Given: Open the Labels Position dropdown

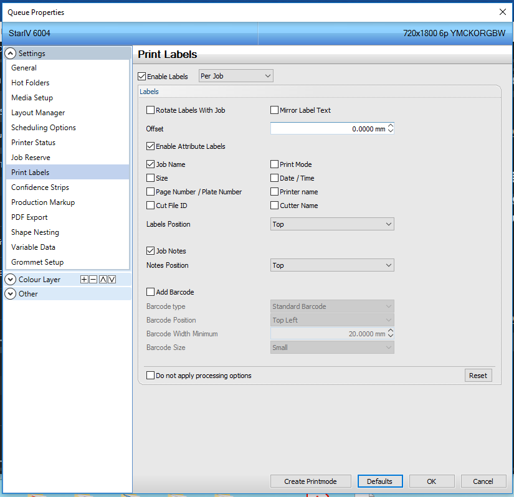Looking at the screenshot, I should 332,224.
